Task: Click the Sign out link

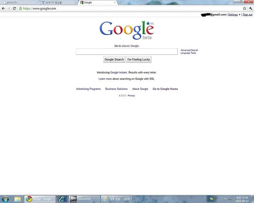Action: 248,14
